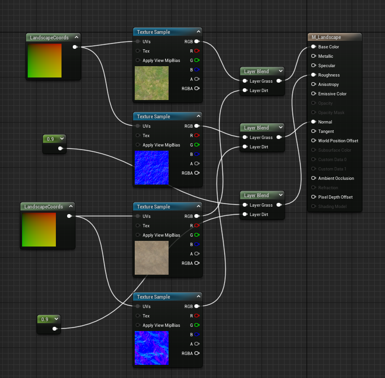The image size is (385, 378).
Task: Click the Anisotropy pin on M_Landscape
Action: (313, 85)
